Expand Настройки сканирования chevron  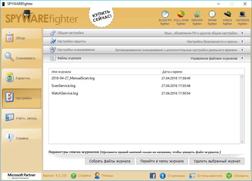242,50
